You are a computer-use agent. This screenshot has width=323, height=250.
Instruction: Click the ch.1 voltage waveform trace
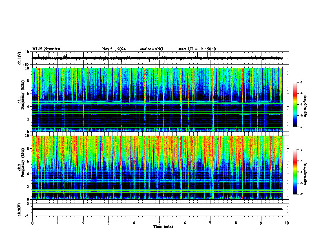(157, 58)
